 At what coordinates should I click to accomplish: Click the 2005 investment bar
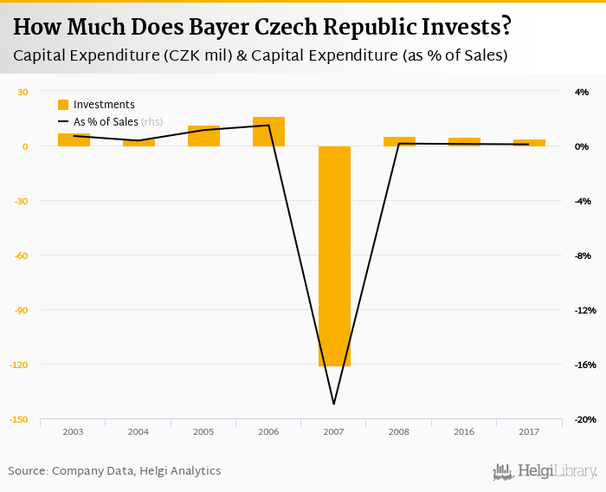[x=203, y=136]
